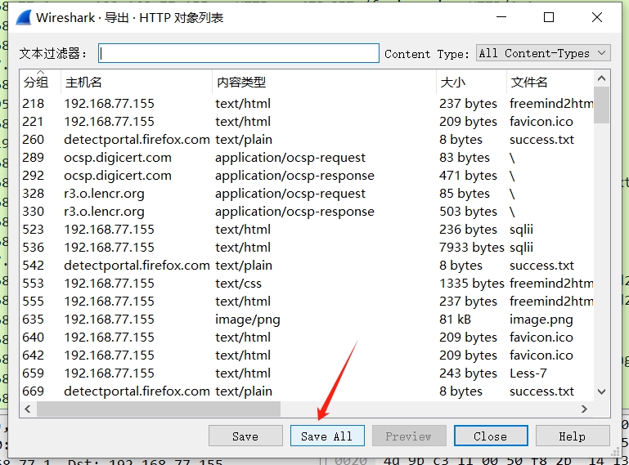Viewport: 629px width, 465px height.
Task: Sort by the 内容类型 column header
Action: tap(324, 83)
